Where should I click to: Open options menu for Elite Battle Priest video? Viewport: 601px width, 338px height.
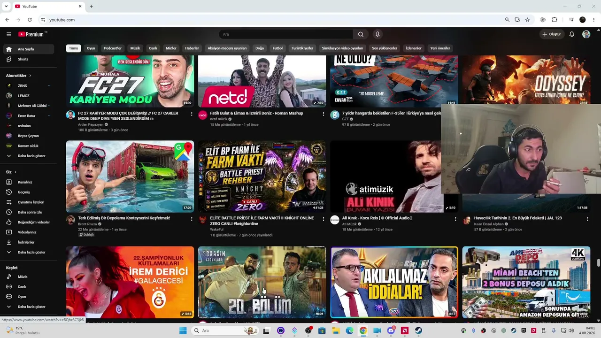click(x=323, y=219)
